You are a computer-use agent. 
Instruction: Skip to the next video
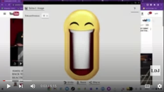coord(21,86)
